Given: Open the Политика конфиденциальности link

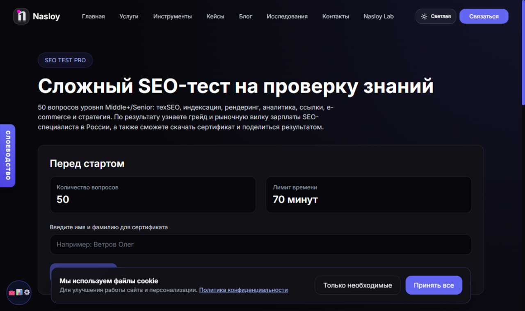Looking at the screenshot, I should (244, 290).
